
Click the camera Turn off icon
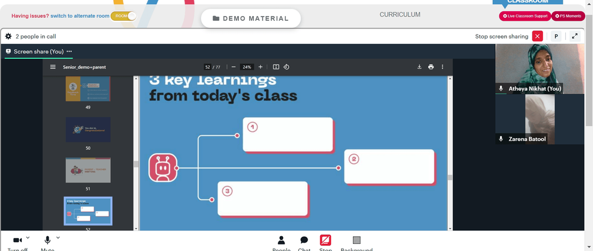[17, 240]
